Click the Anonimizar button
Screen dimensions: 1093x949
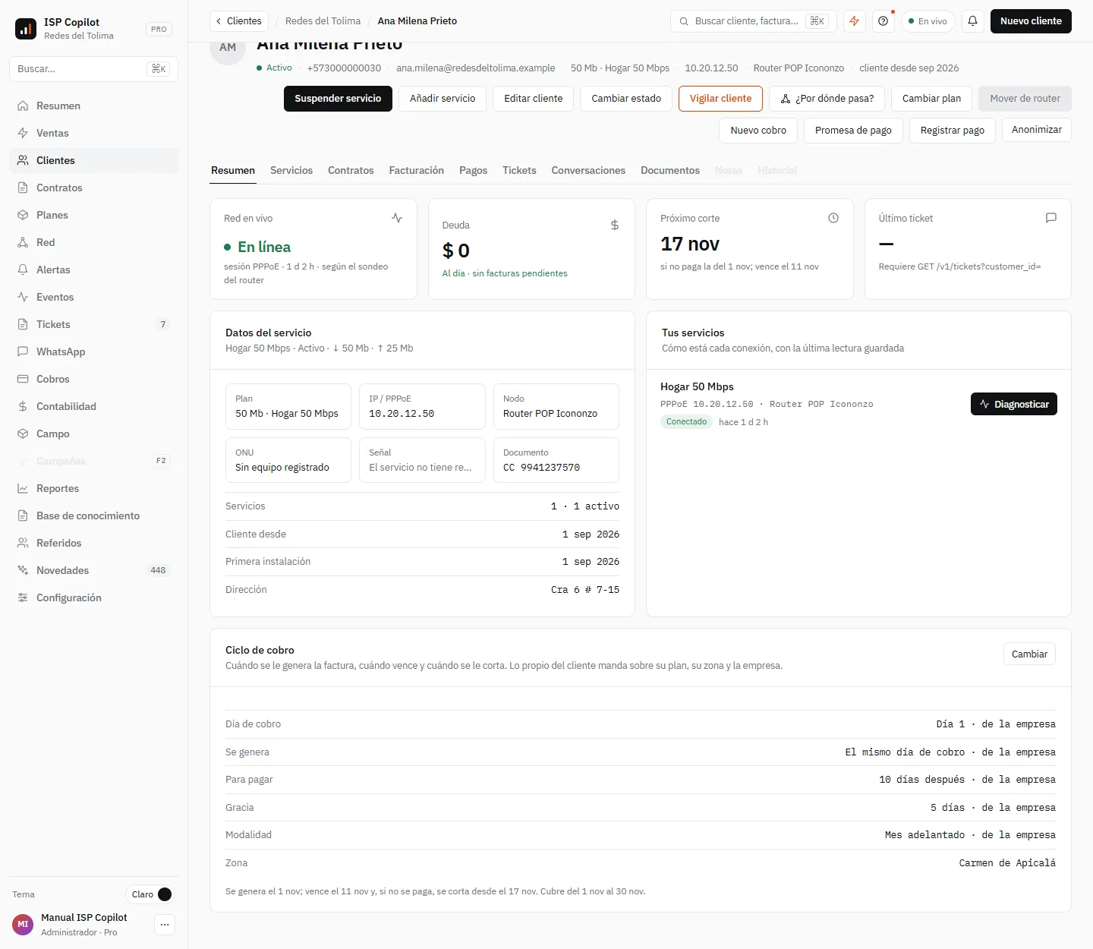coord(1037,130)
